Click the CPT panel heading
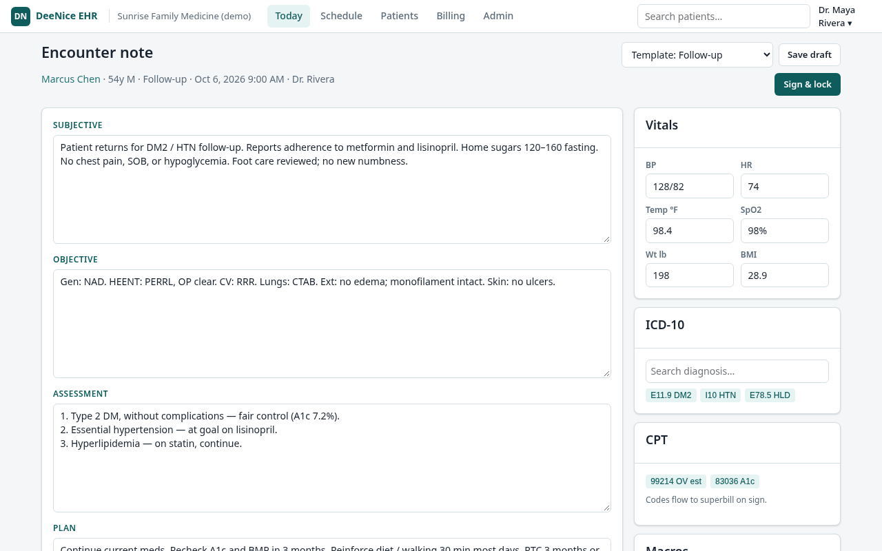Image resolution: width=882 pixels, height=551 pixels. [x=657, y=440]
